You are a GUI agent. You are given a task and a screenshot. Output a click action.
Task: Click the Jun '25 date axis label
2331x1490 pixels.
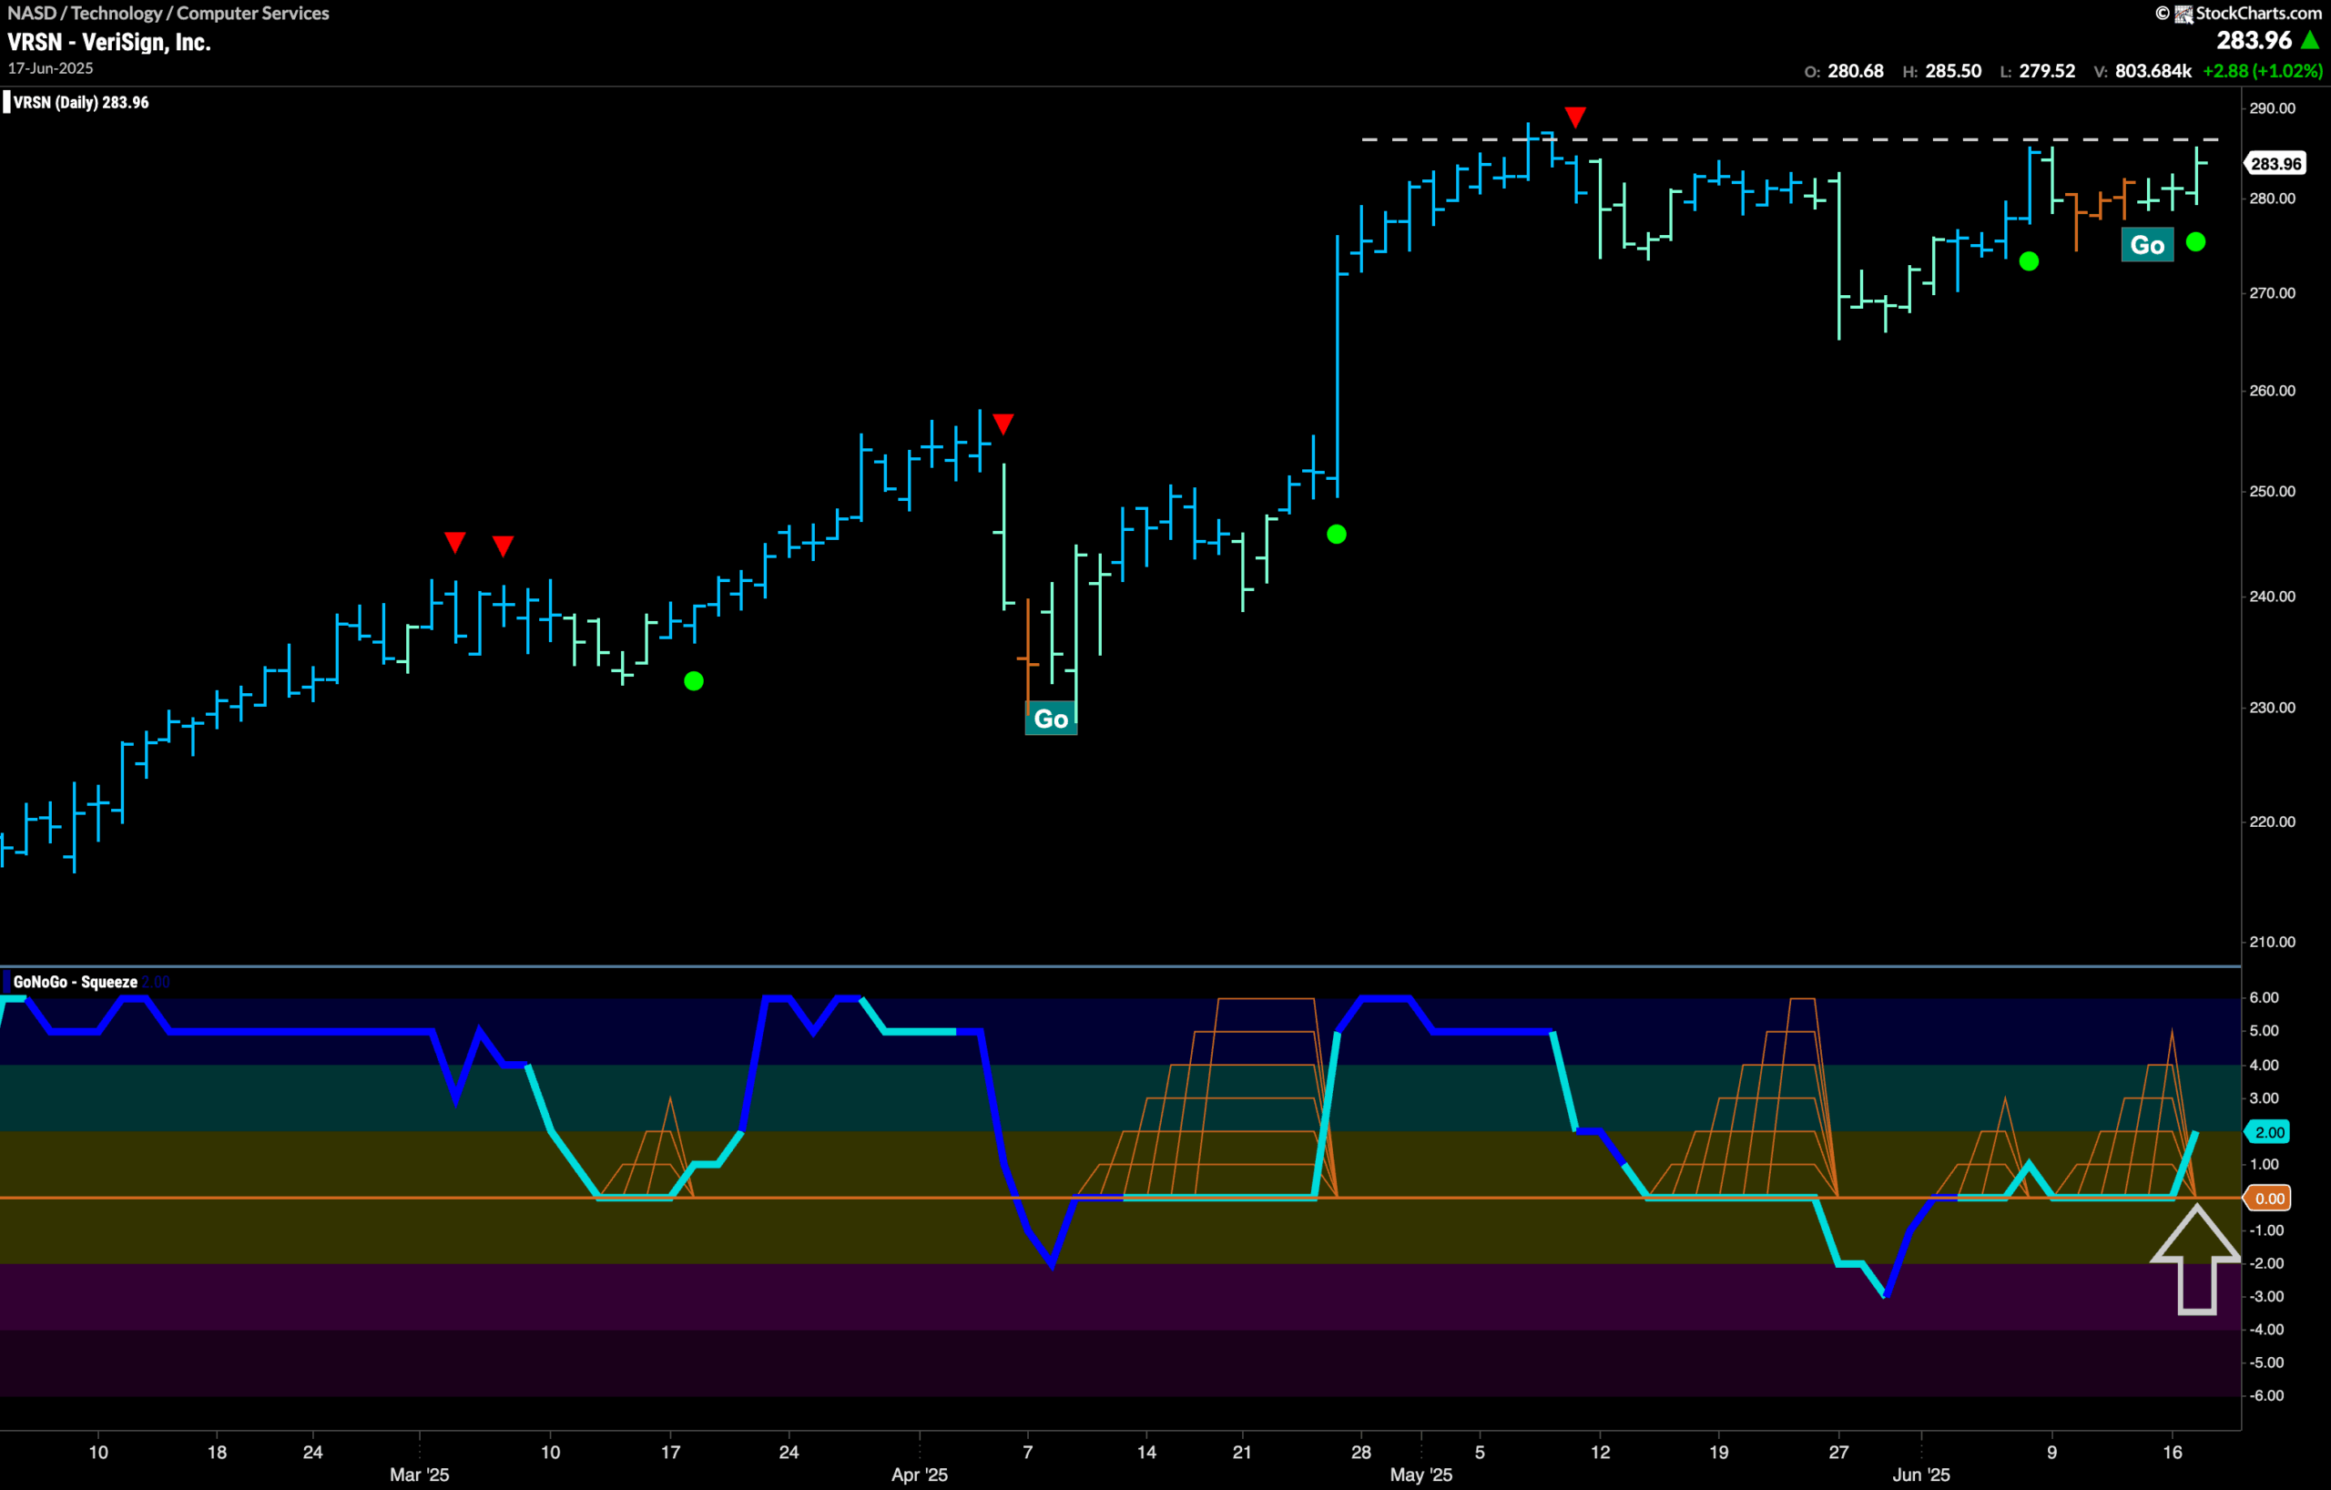(x=1921, y=1475)
